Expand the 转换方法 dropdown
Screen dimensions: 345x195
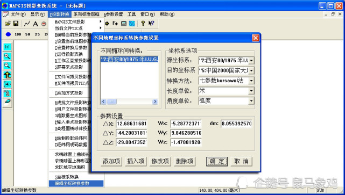pyautogui.click(x=251, y=81)
